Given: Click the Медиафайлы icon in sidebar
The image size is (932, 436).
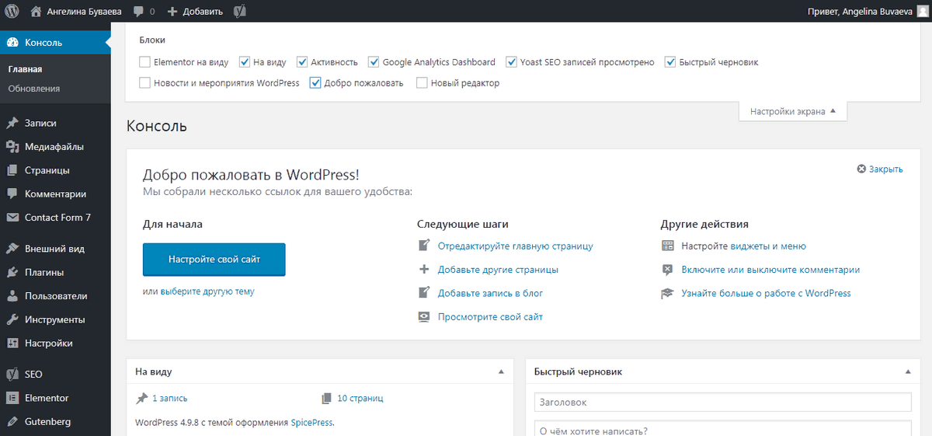Looking at the screenshot, I should pos(12,147).
